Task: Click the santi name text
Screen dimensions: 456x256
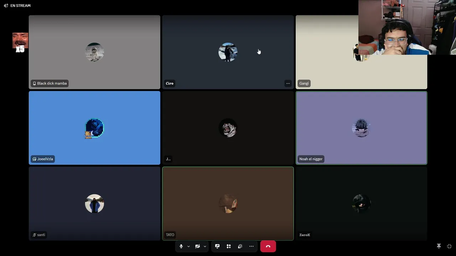Action: coord(41,235)
